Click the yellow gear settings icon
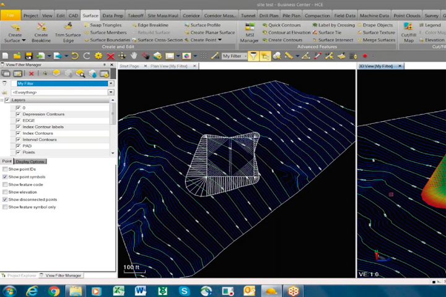The width and height of the screenshot is (446, 297). click(x=98, y=56)
